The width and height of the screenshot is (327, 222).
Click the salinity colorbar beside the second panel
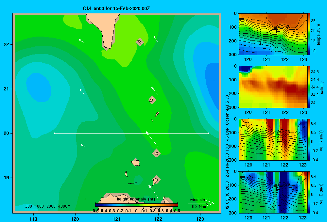pyautogui.click(x=308, y=87)
